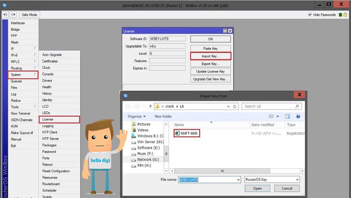Screen dimensions: 351x198
Task: Toggle Safe Mode button
Action: pyautogui.click(x=29, y=15)
